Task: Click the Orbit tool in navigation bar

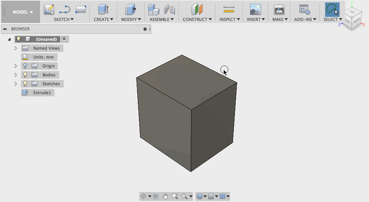Action: (x=143, y=196)
